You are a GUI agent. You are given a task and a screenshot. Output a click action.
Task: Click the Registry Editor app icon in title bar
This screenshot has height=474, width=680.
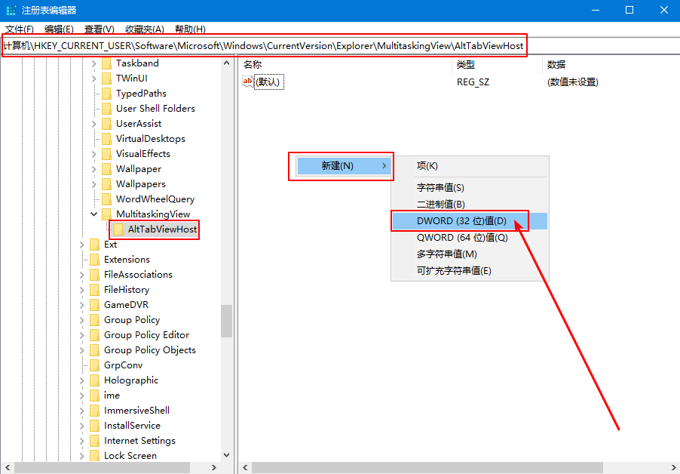click(10, 11)
